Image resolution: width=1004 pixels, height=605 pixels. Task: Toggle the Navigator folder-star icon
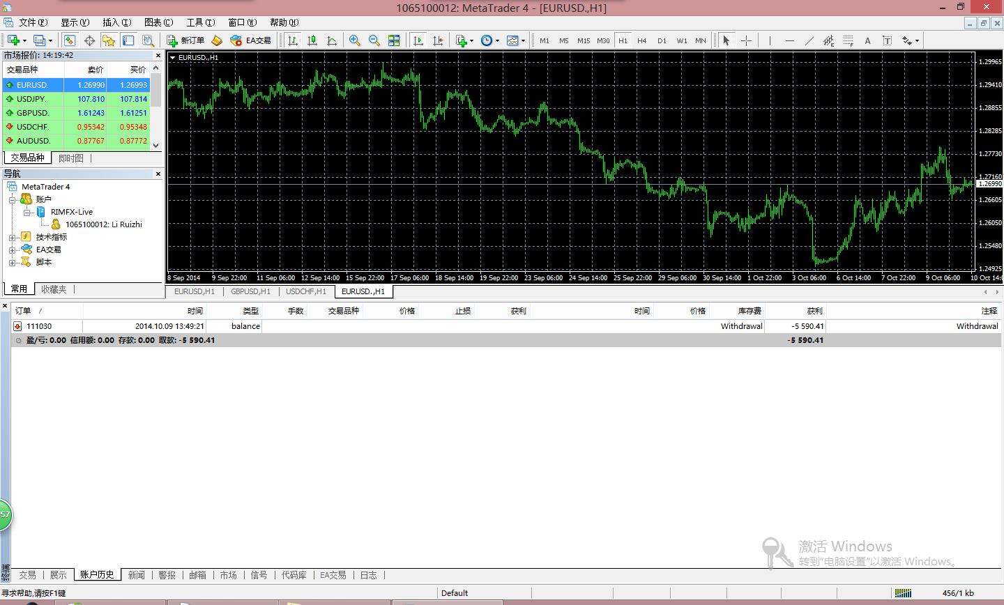(x=109, y=40)
